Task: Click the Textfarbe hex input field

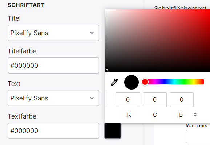Action: 53,131
